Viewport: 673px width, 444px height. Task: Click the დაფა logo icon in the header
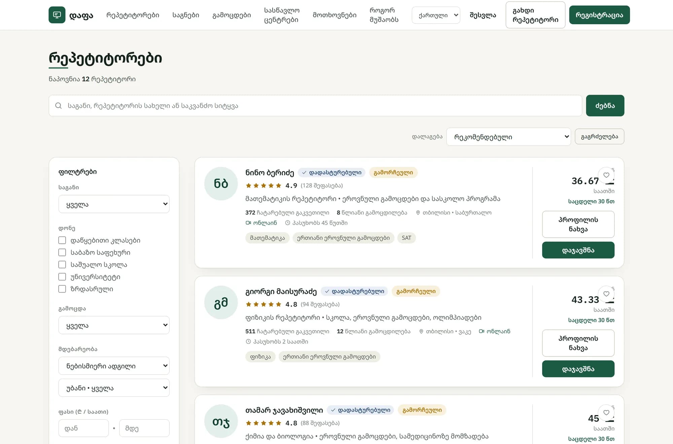(57, 15)
